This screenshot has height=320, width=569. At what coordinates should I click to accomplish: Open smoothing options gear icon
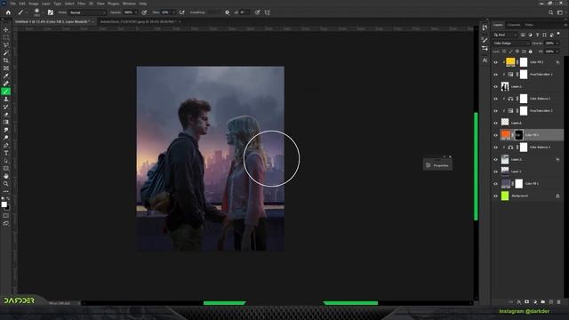(x=228, y=12)
